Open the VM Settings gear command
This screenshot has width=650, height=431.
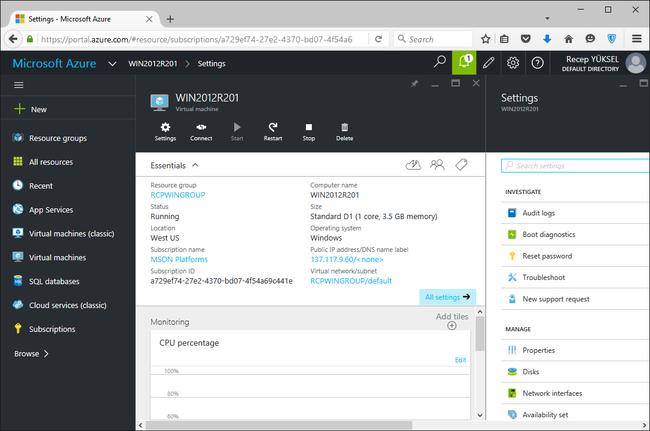click(x=165, y=132)
